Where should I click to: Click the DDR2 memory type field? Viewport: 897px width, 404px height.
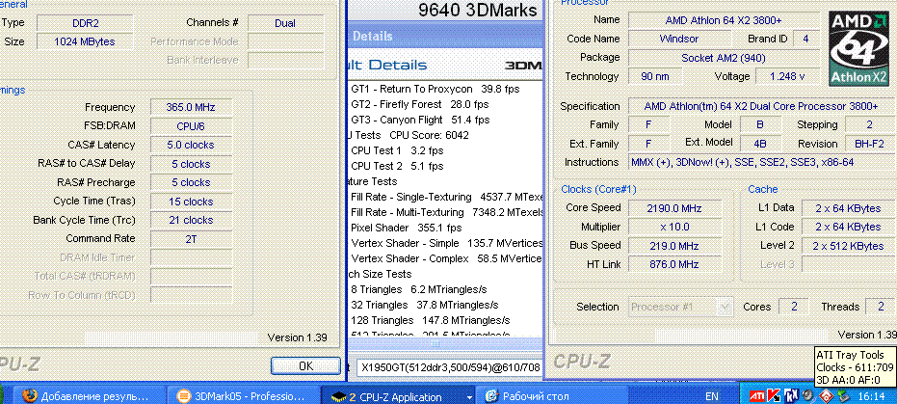85,23
